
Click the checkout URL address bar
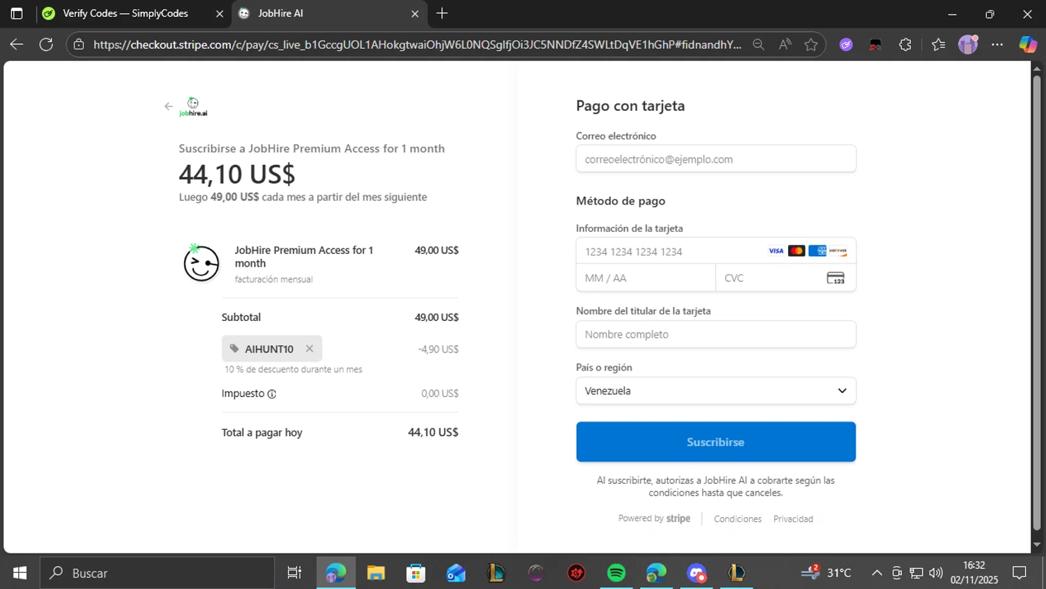coord(417,45)
